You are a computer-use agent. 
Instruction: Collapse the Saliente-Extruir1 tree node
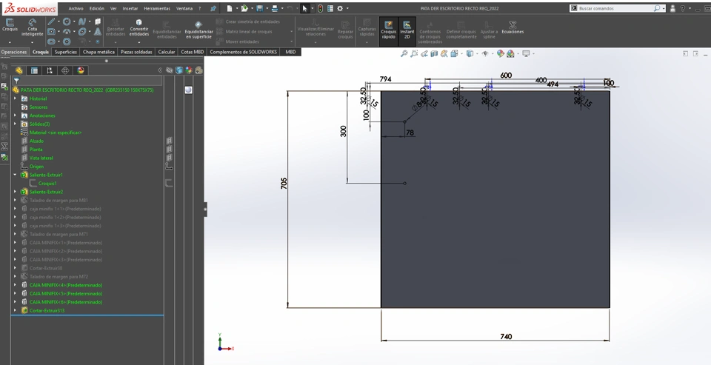click(x=15, y=175)
